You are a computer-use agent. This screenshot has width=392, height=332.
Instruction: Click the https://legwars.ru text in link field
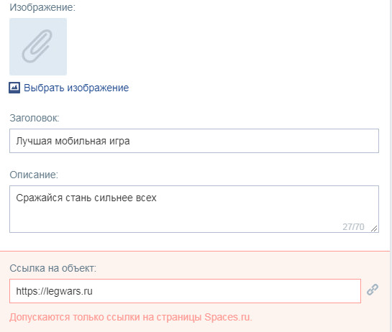pos(54,291)
